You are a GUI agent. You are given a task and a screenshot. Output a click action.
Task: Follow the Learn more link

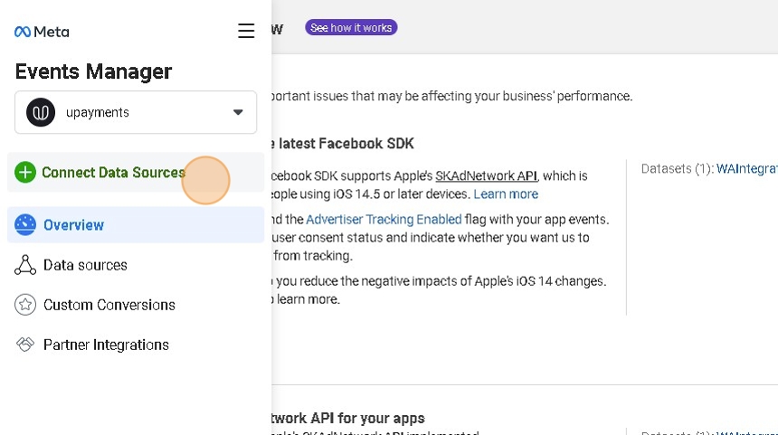[x=506, y=194]
